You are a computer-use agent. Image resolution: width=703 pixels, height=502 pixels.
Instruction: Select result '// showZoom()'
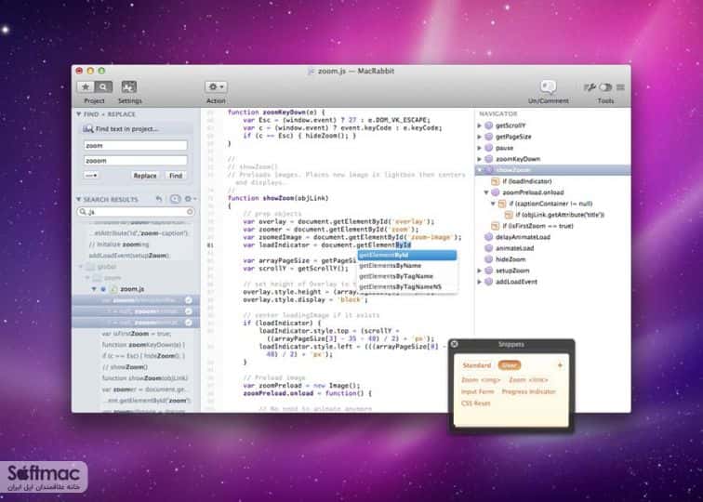click(x=126, y=367)
